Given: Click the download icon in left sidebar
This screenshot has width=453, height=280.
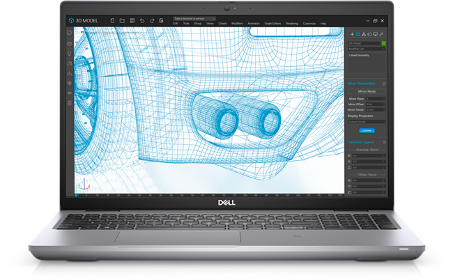Looking at the screenshot, I should pyautogui.click(x=69, y=73).
